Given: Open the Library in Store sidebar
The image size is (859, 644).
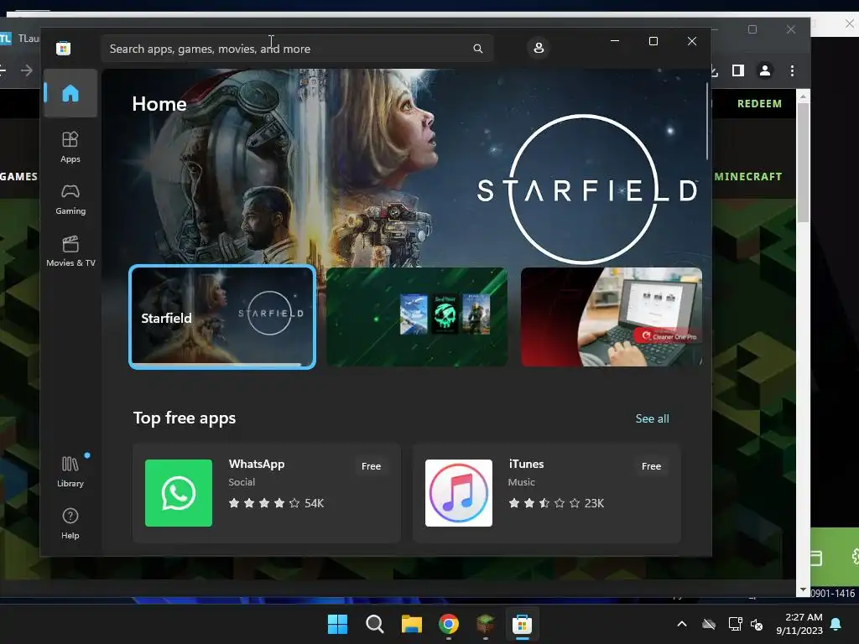Looking at the screenshot, I should point(70,471).
